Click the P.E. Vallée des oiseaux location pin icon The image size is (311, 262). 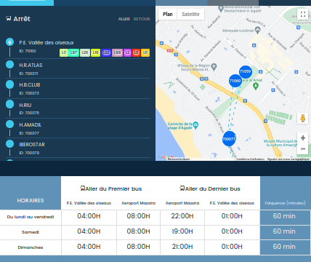[x=9, y=42]
